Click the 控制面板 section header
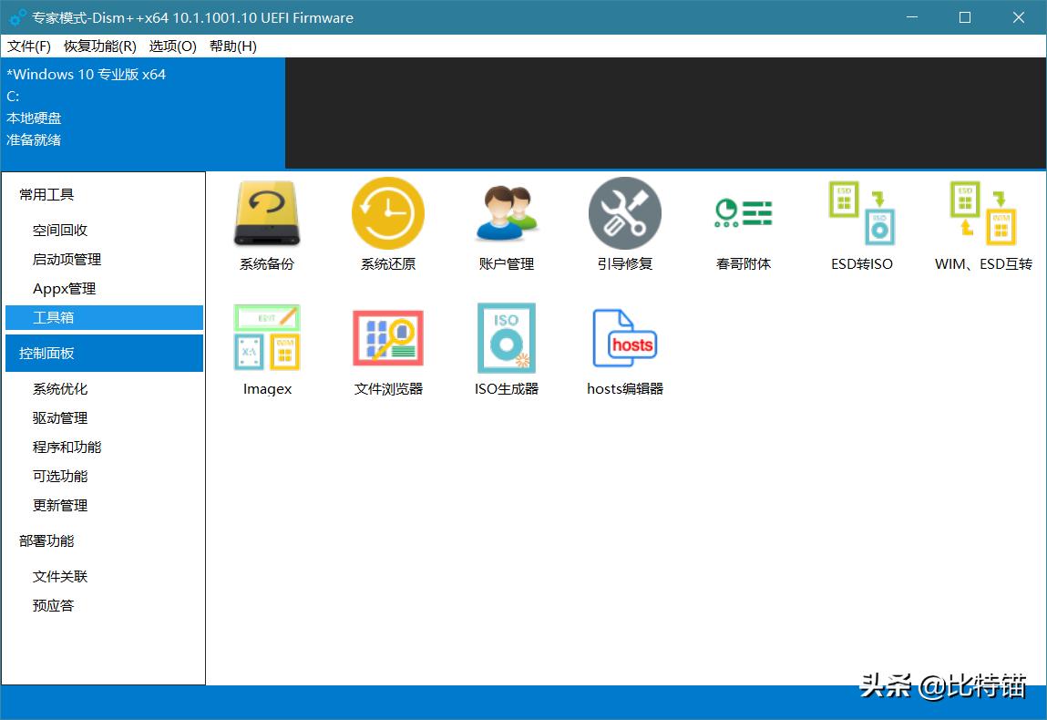The width and height of the screenshot is (1047, 720). [104, 354]
